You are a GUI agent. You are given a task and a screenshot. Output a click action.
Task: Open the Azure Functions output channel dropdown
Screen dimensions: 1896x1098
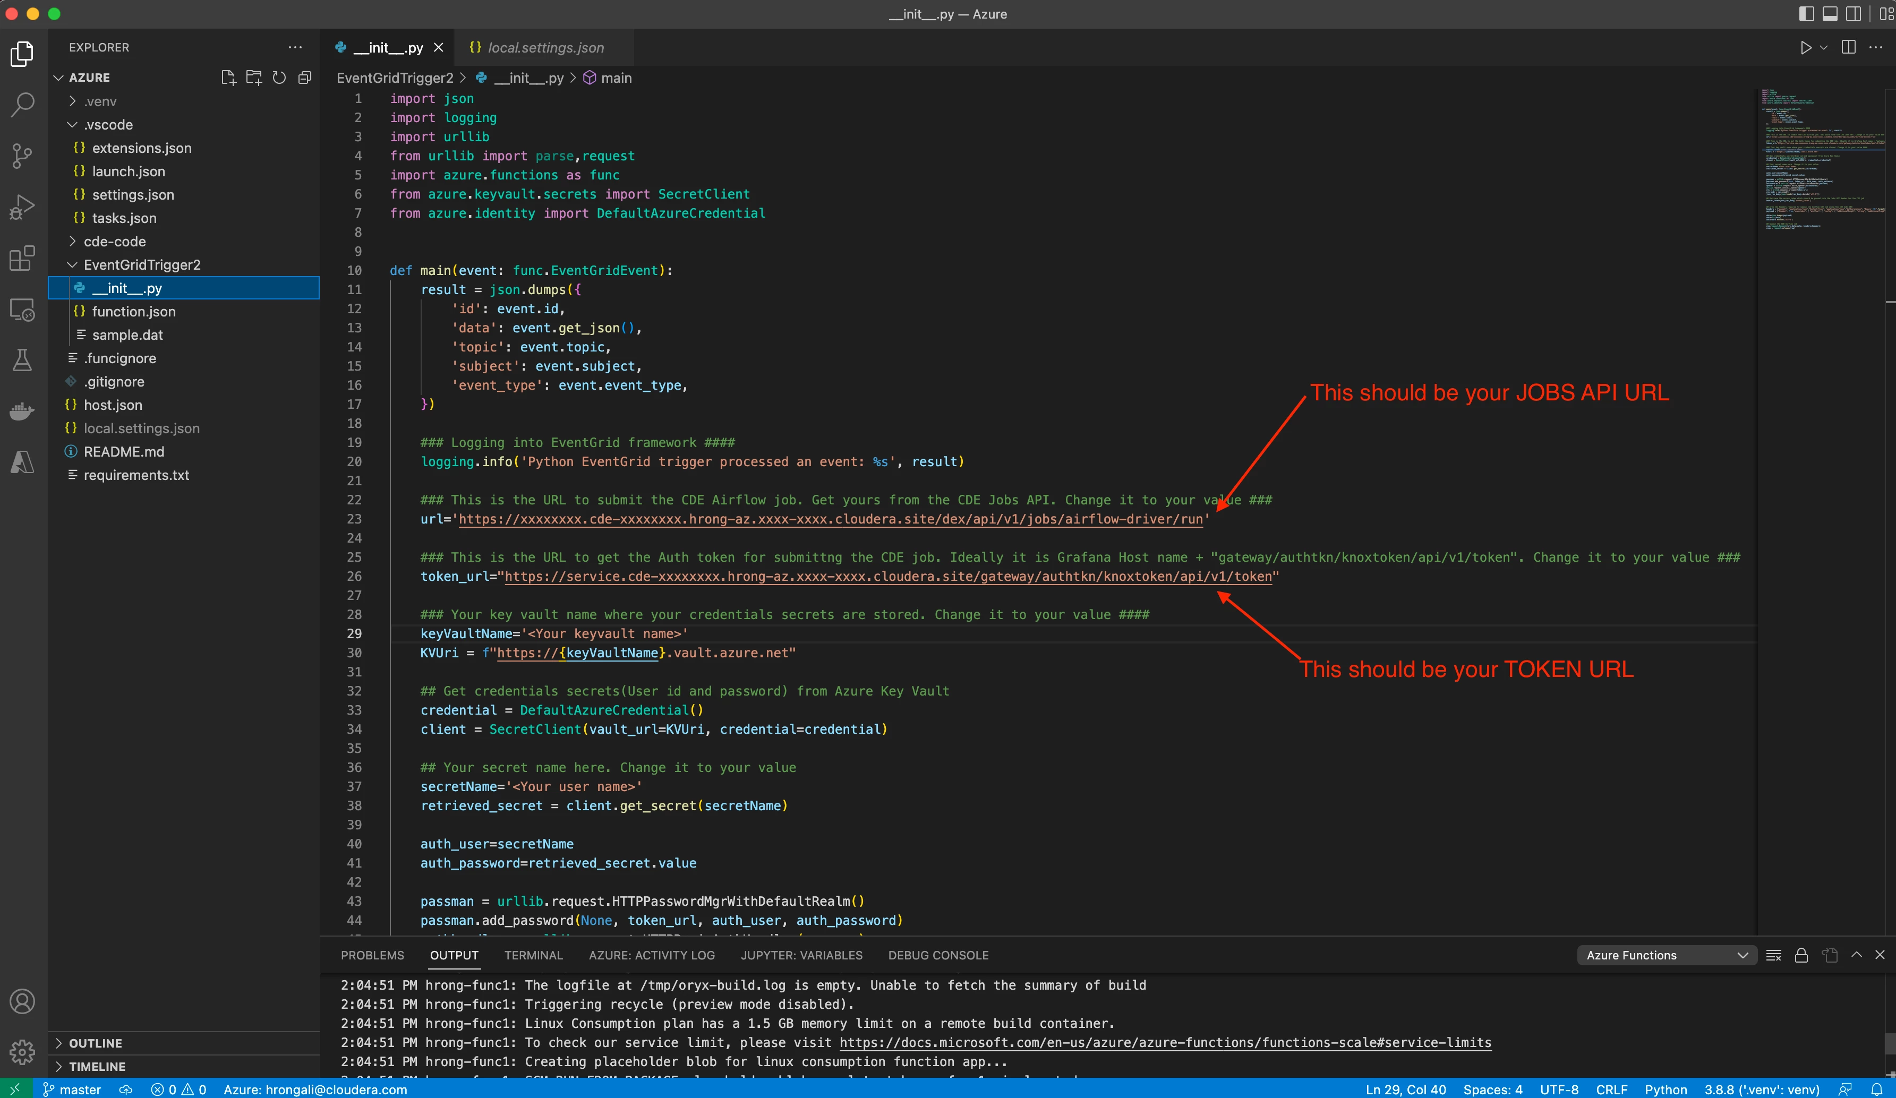pos(1667,955)
